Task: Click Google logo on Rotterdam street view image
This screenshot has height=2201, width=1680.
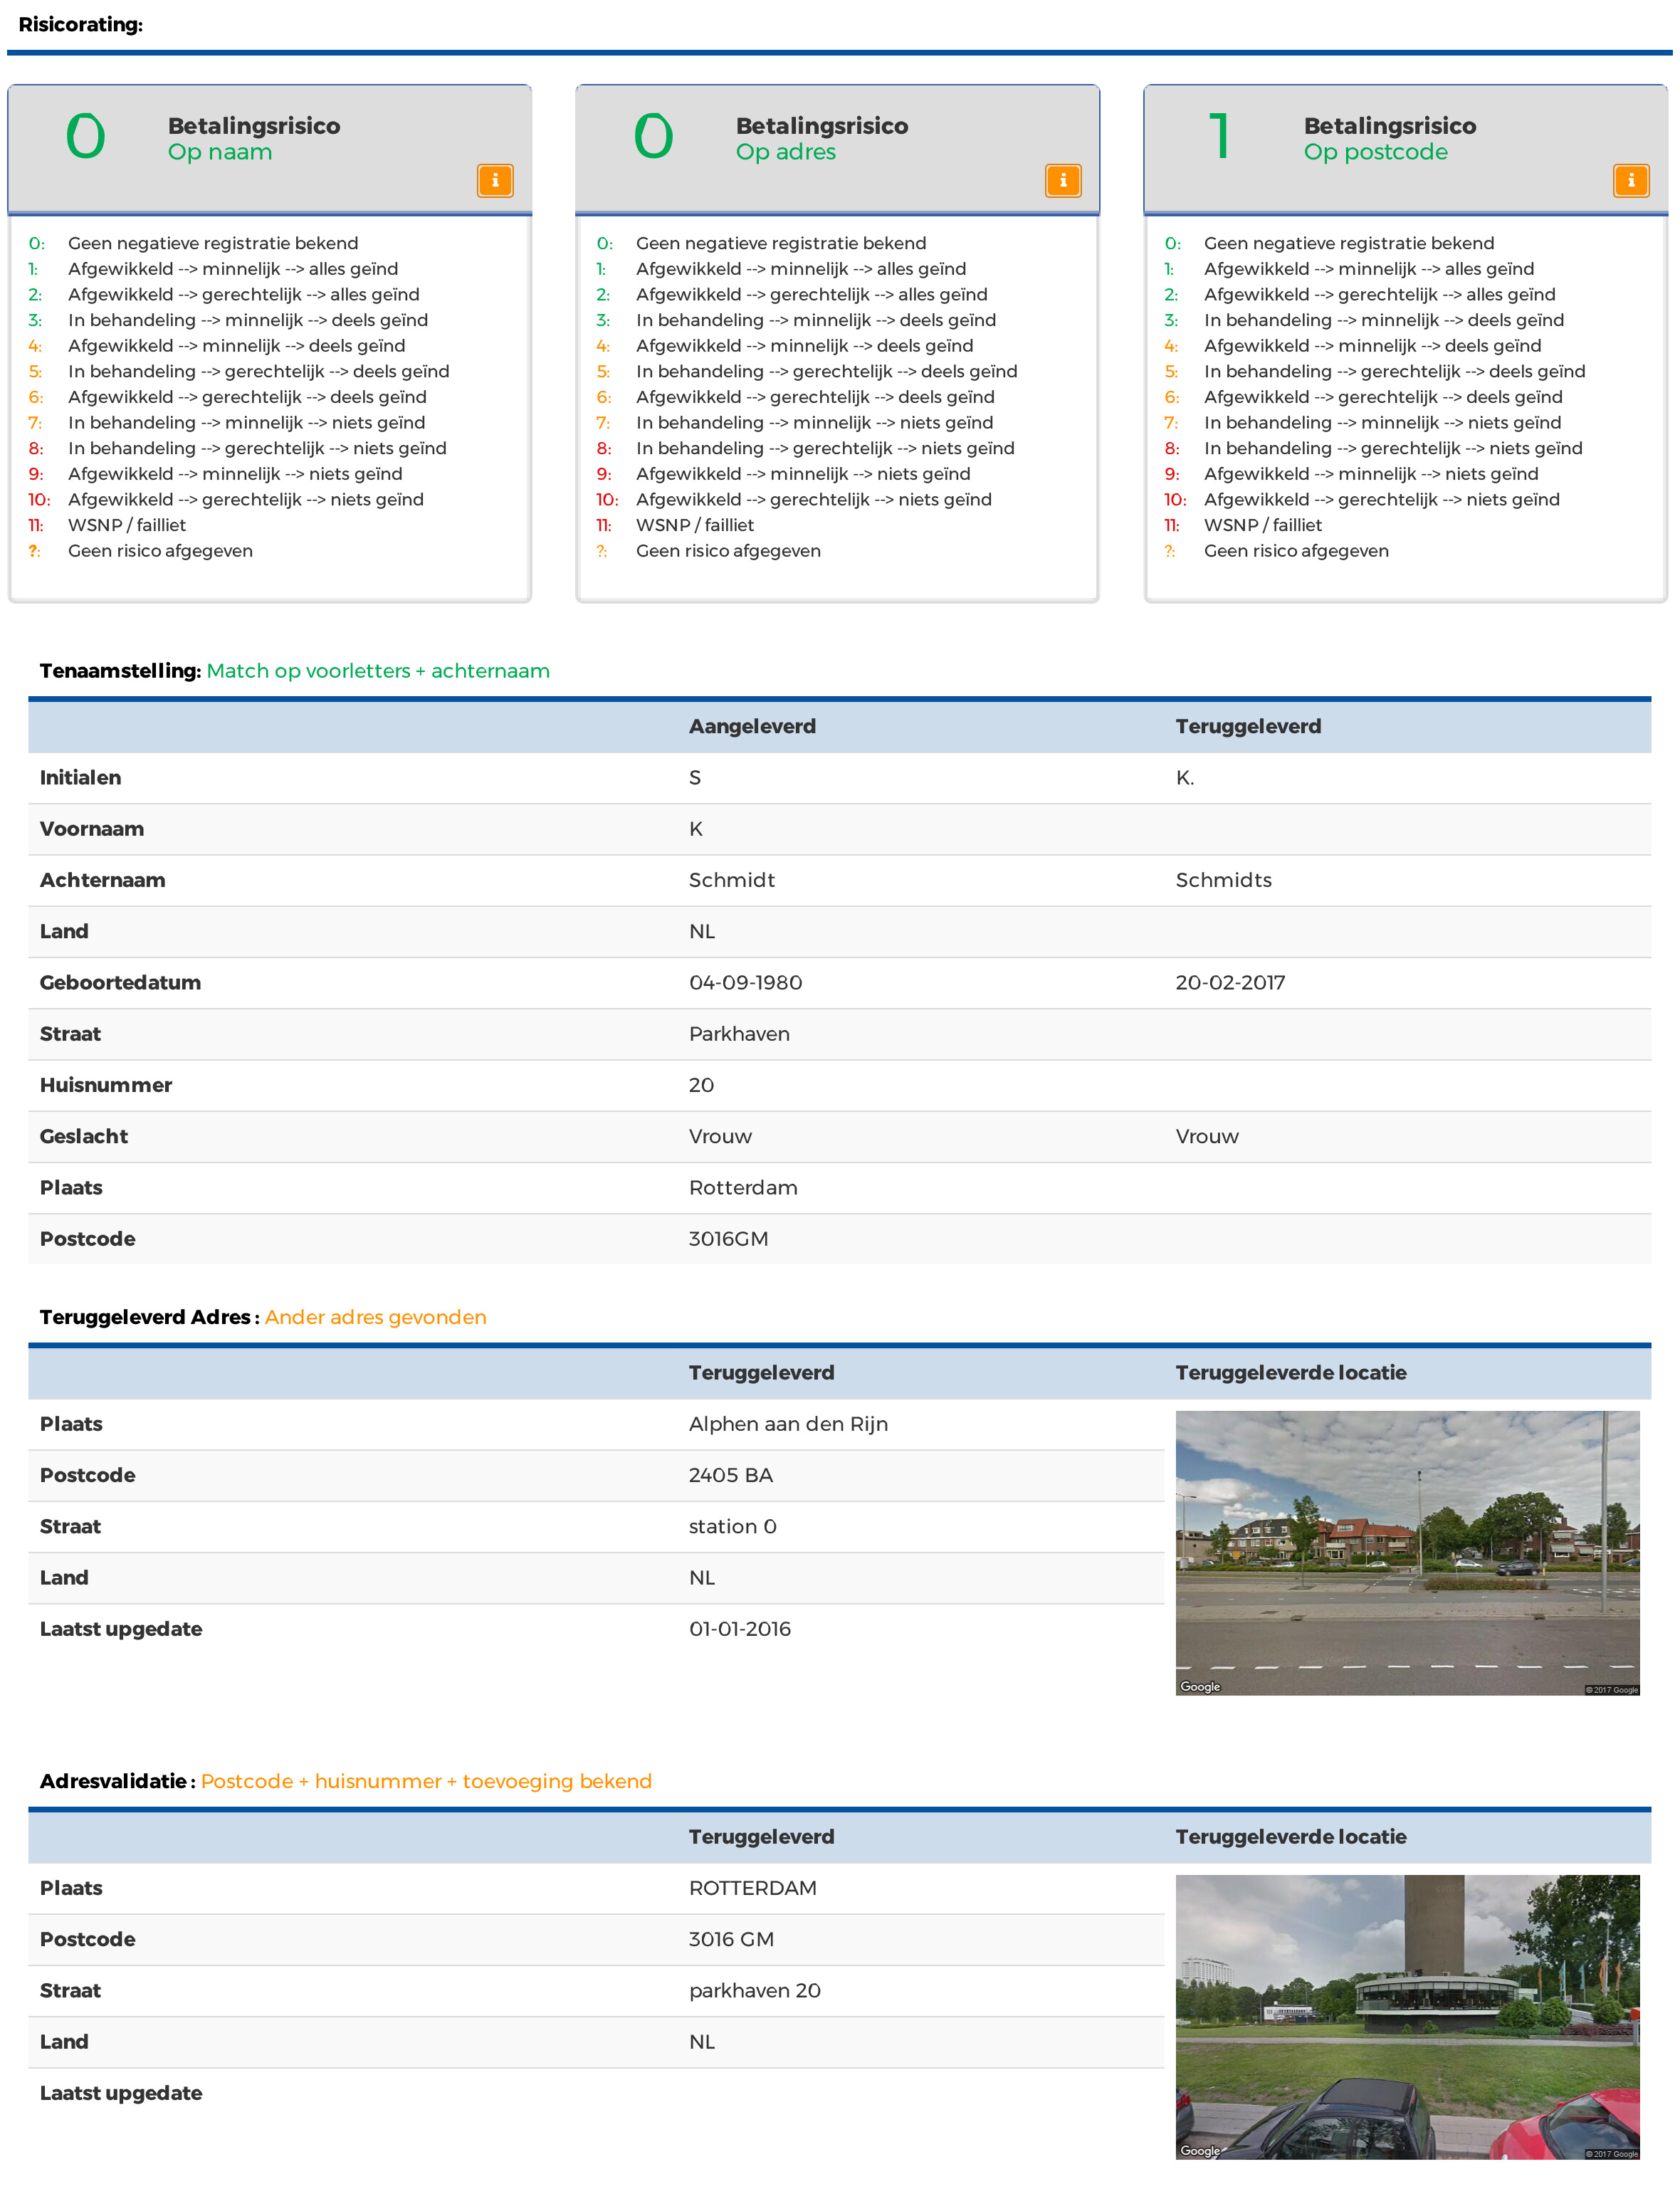Action: (1200, 2150)
